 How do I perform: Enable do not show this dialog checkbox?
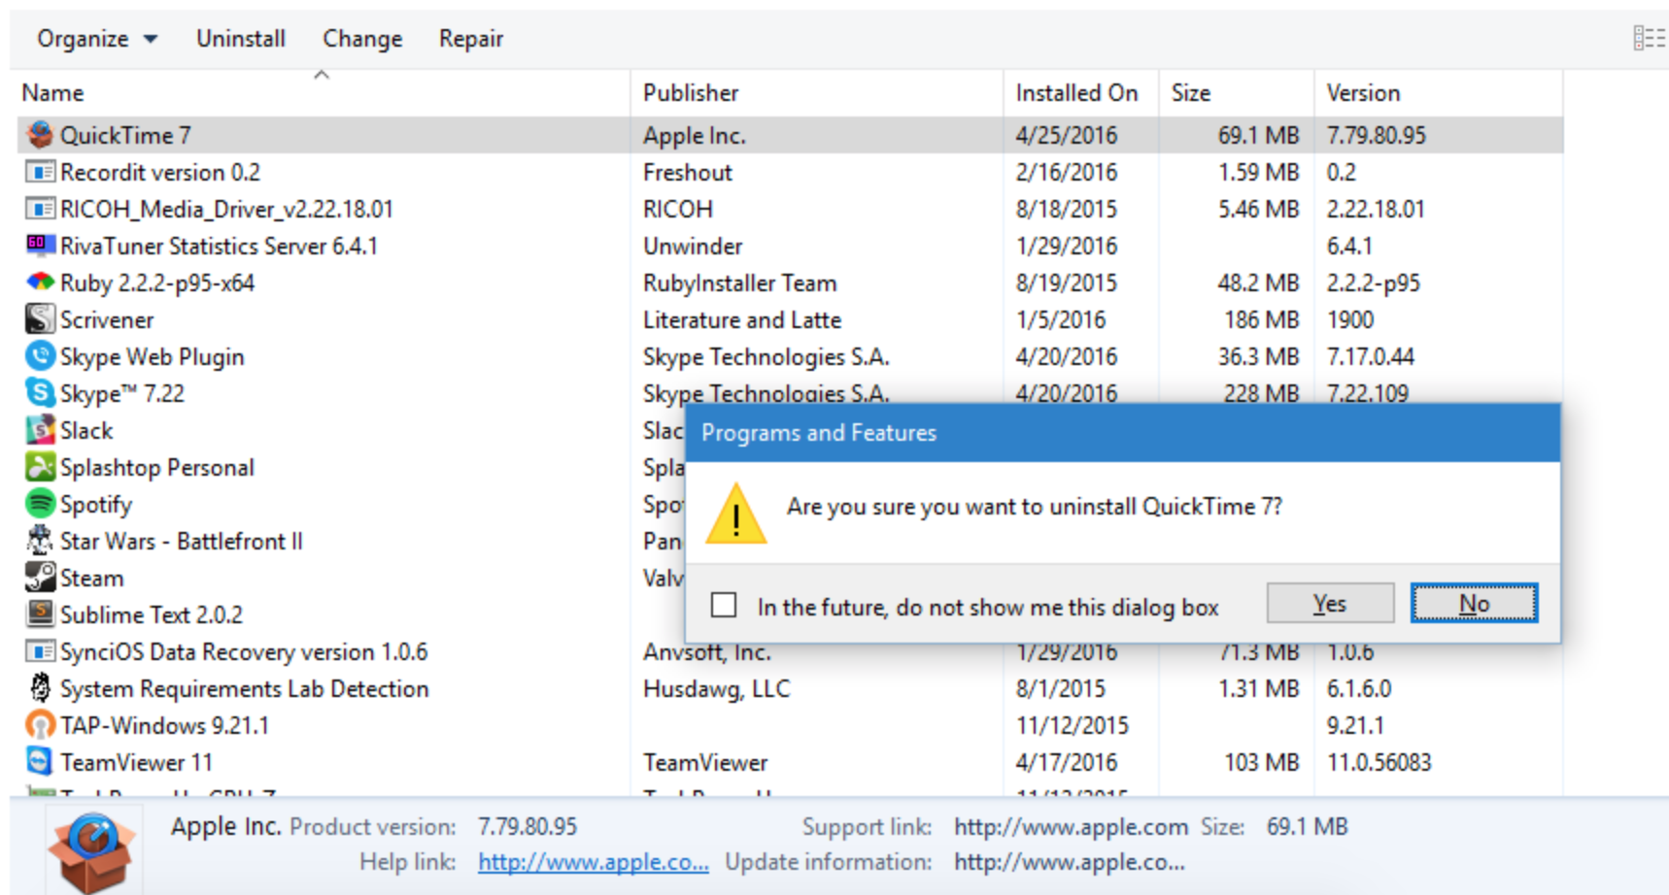click(724, 606)
